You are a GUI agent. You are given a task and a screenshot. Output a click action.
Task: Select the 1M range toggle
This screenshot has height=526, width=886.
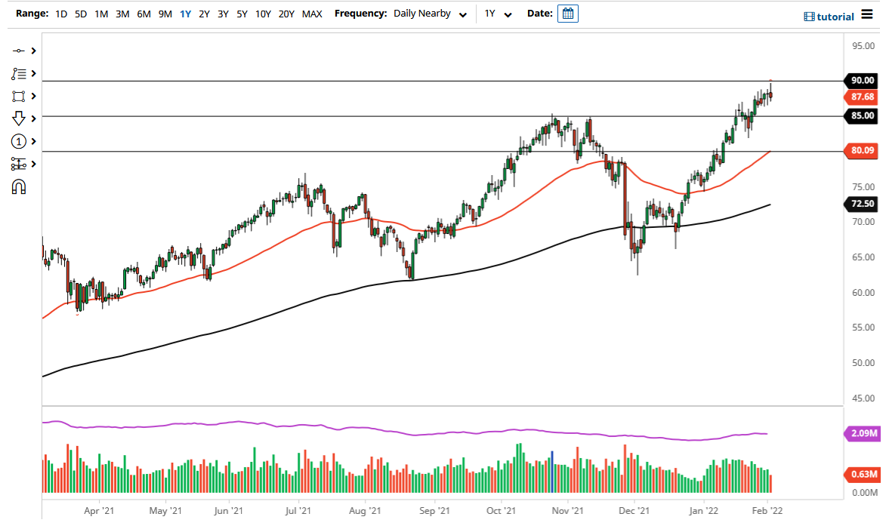(x=101, y=14)
